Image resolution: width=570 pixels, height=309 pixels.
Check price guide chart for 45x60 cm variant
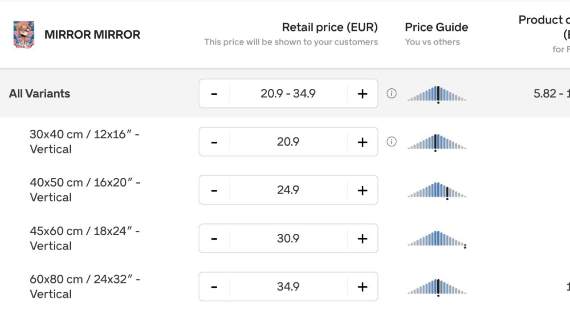[x=436, y=238]
